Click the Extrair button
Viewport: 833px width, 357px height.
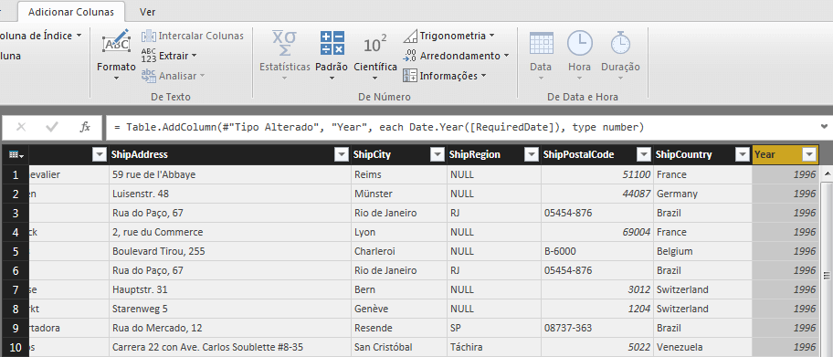click(x=169, y=56)
